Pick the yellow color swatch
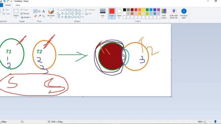The height and width of the screenshot is (124, 221). tap(144, 10)
